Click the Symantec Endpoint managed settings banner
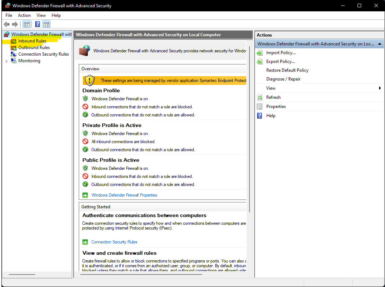This screenshot has height=287, width=385. [x=164, y=81]
